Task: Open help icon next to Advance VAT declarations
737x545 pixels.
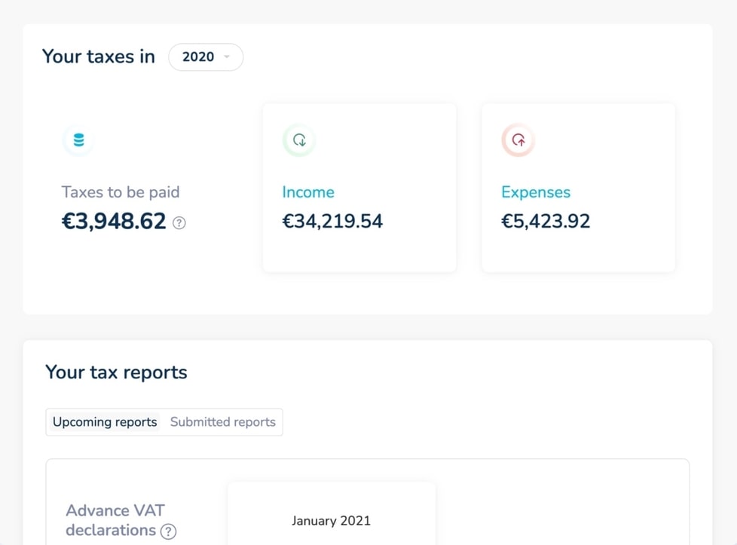Action: [x=169, y=531]
